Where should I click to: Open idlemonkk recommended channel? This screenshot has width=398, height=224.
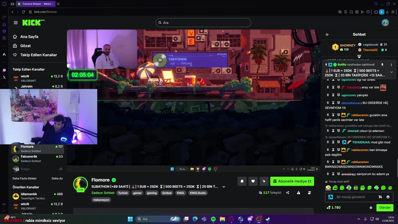click(38, 196)
